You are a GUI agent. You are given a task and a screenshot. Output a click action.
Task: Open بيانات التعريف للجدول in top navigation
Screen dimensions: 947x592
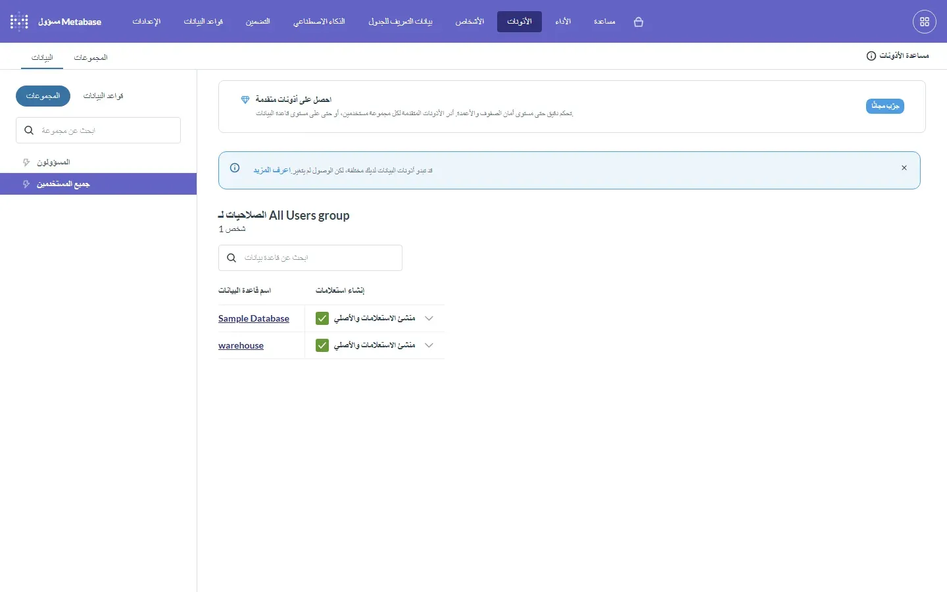(x=401, y=22)
